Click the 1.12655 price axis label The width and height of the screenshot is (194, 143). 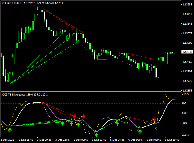[x=187, y=91]
